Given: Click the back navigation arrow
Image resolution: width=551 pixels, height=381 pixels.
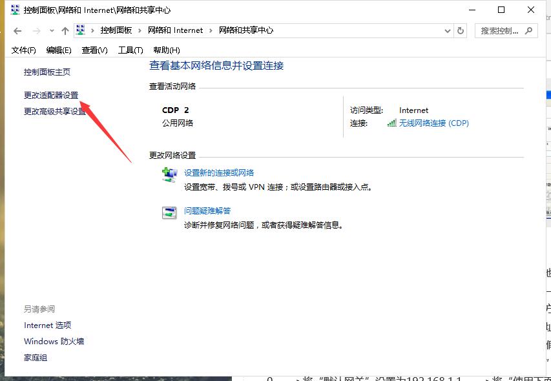Looking at the screenshot, I should (17, 30).
